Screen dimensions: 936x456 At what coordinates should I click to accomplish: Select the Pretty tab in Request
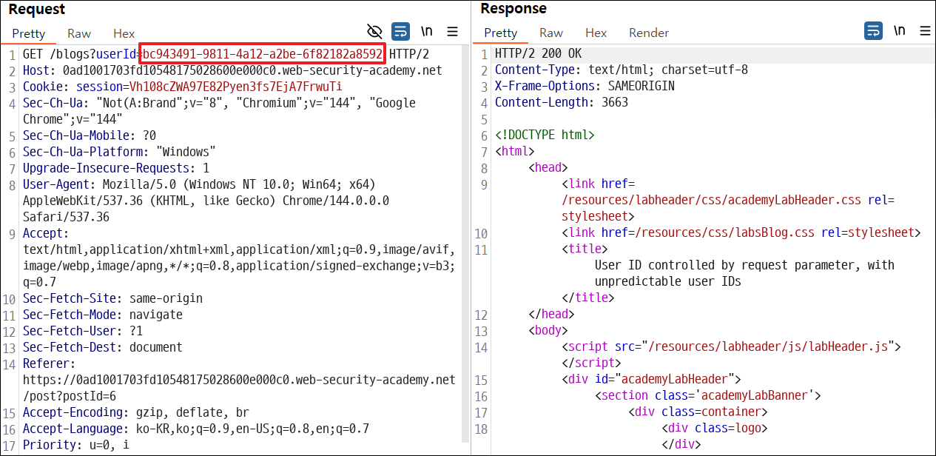[x=29, y=33]
